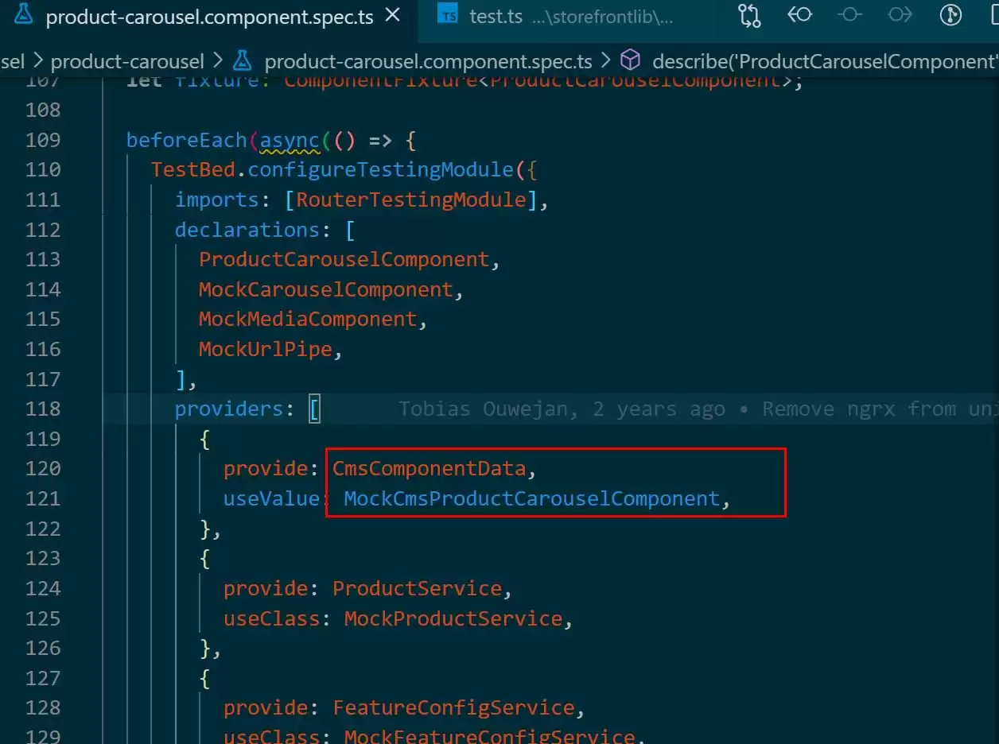Image resolution: width=999 pixels, height=744 pixels.
Task: Click the dimmed commit dot toolbar icon
Action: [x=849, y=15]
